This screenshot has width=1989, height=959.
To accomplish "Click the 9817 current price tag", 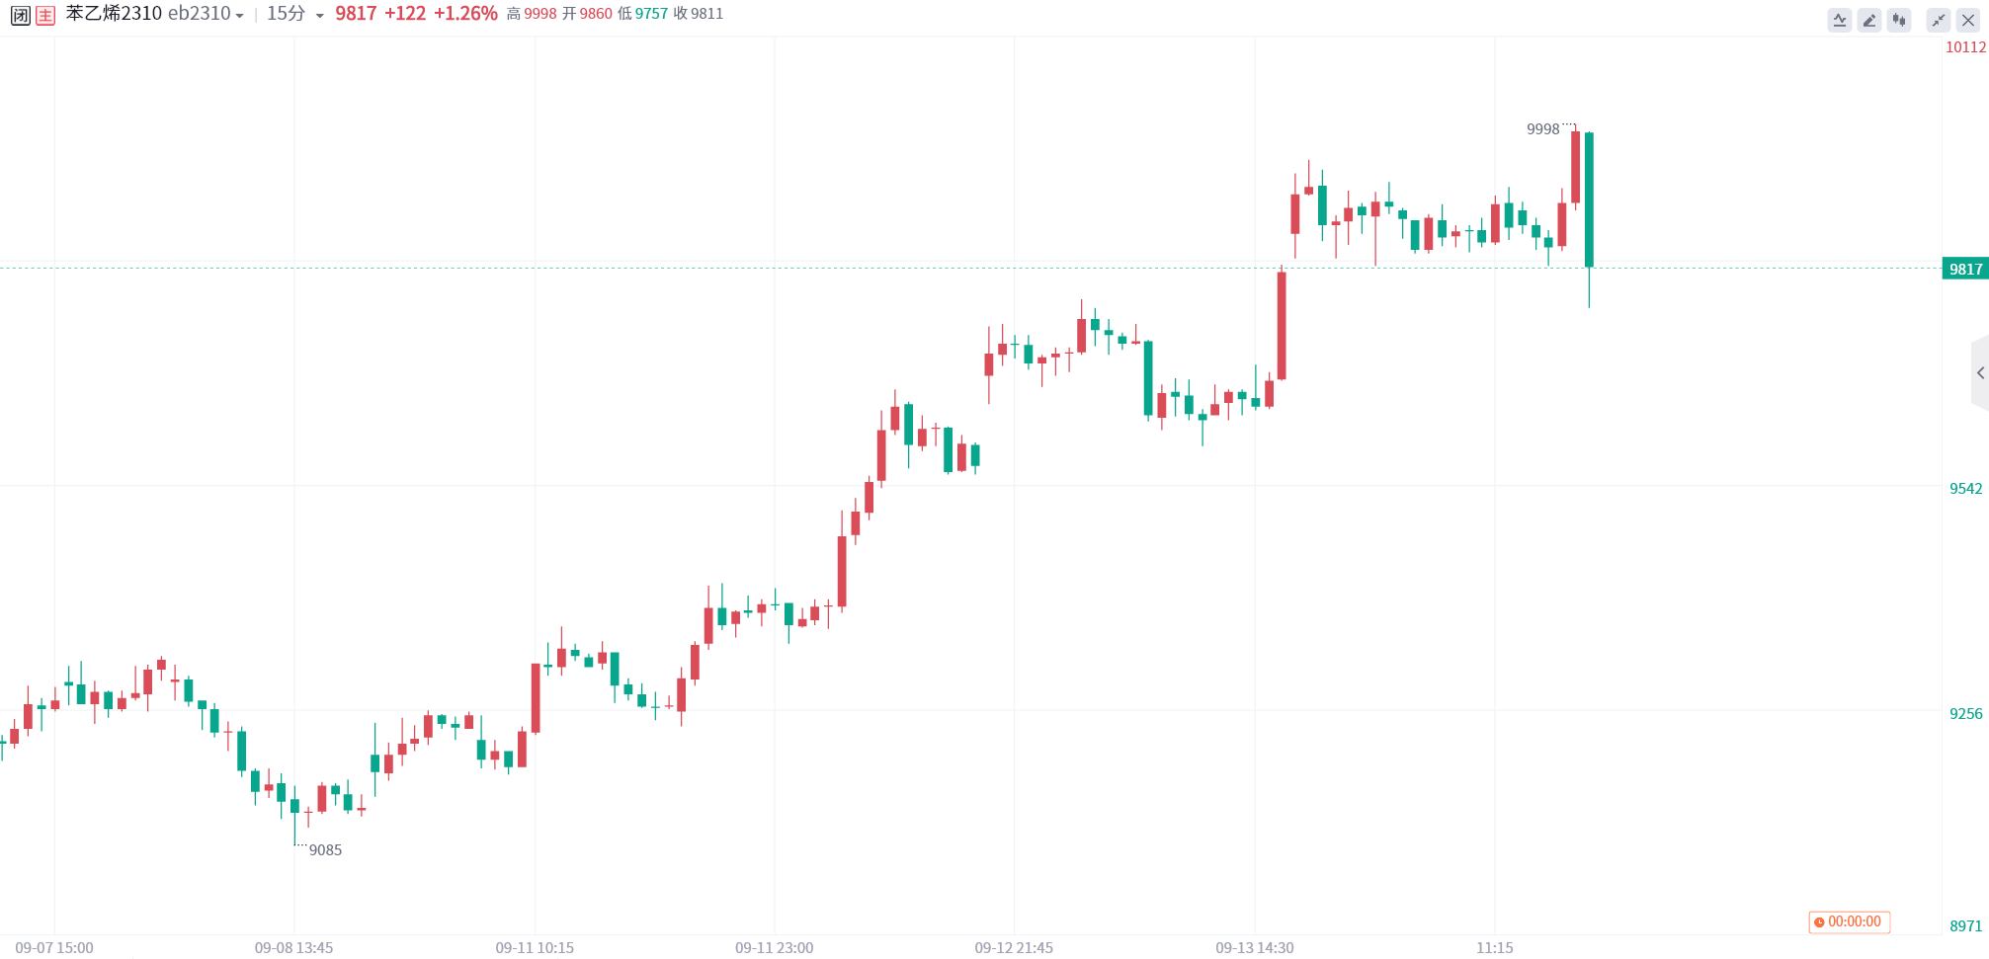I will (1965, 269).
